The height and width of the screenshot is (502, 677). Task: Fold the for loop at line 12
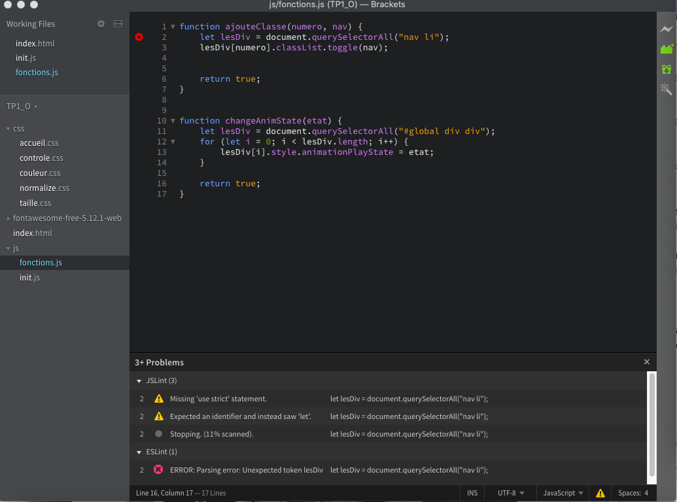coord(173,141)
